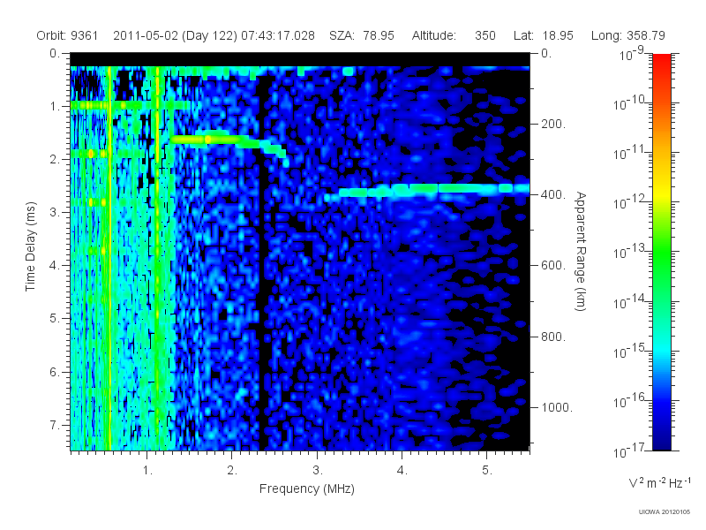Click the 1. tick on frequency axis
Screen dimensions: 706x530
coord(147,471)
